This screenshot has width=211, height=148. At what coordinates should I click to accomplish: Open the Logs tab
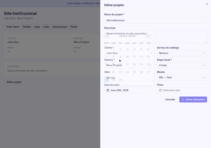coord(37,27)
